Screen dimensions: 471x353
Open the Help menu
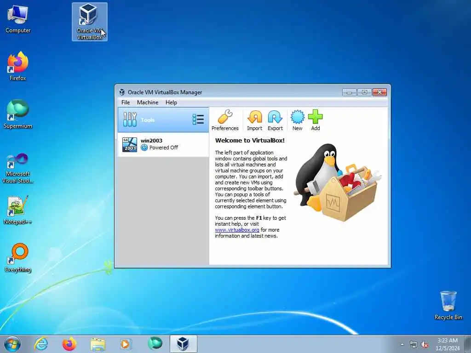click(171, 102)
